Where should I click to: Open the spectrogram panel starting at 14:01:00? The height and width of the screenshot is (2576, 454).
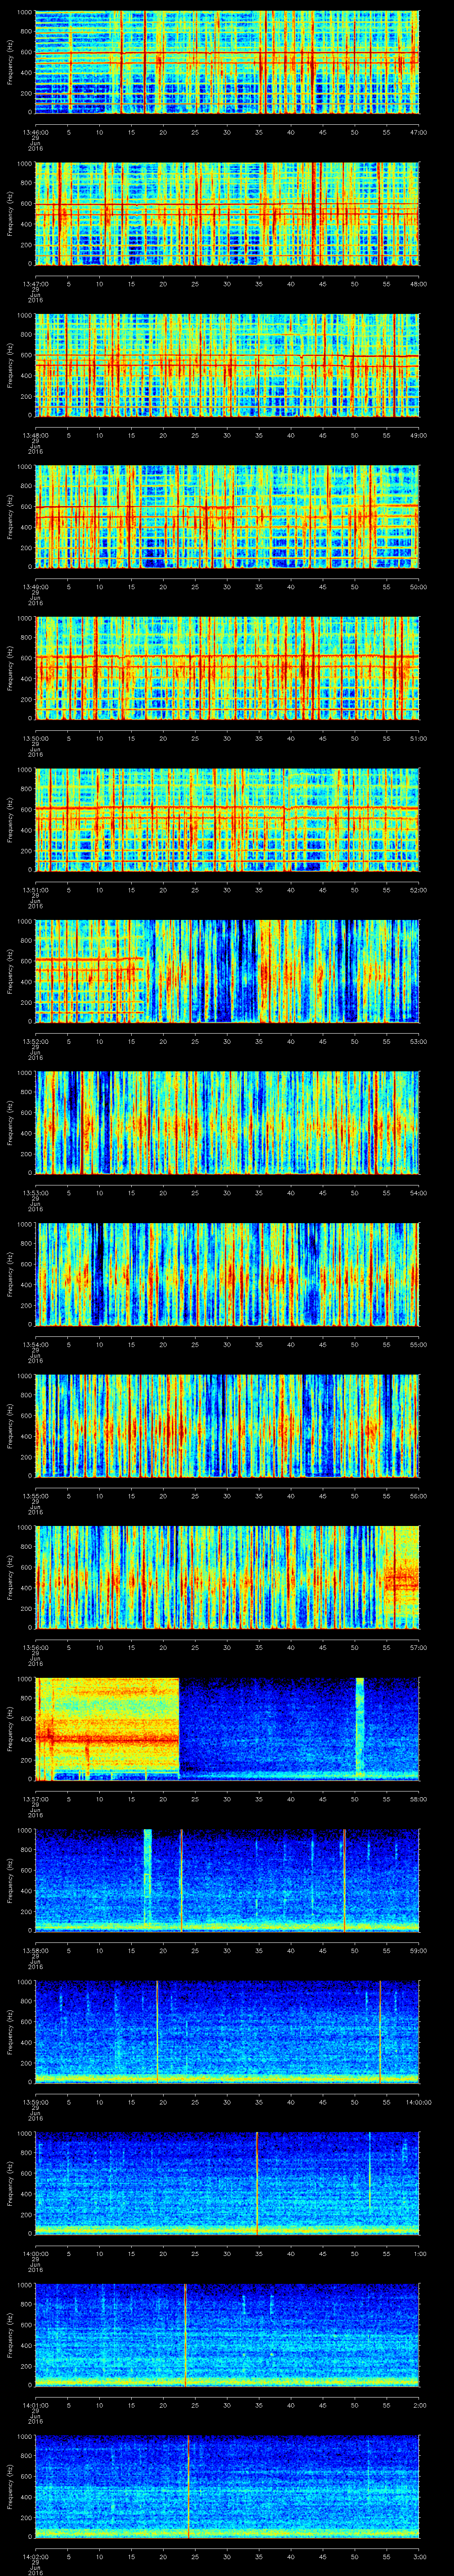[227, 2335]
